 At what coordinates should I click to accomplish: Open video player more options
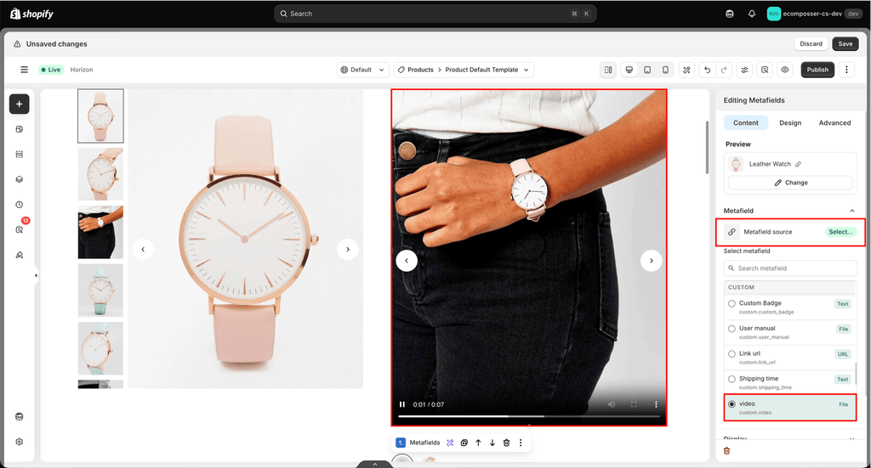(x=656, y=404)
